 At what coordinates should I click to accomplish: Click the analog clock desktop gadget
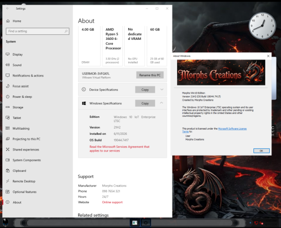tap(262, 26)
